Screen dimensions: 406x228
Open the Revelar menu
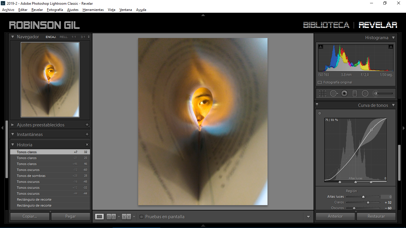(37, 10)
